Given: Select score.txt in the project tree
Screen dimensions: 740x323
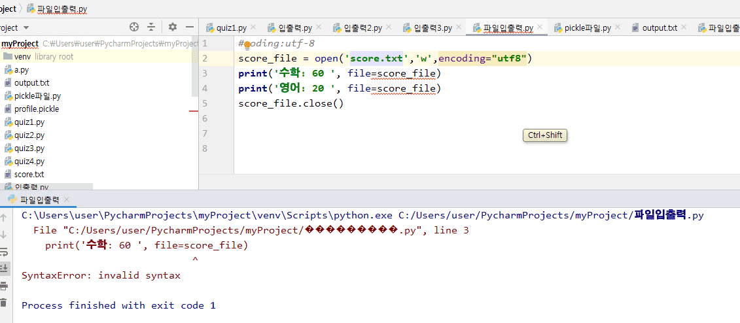Looking at the screenshot, I should pos(29,175).
